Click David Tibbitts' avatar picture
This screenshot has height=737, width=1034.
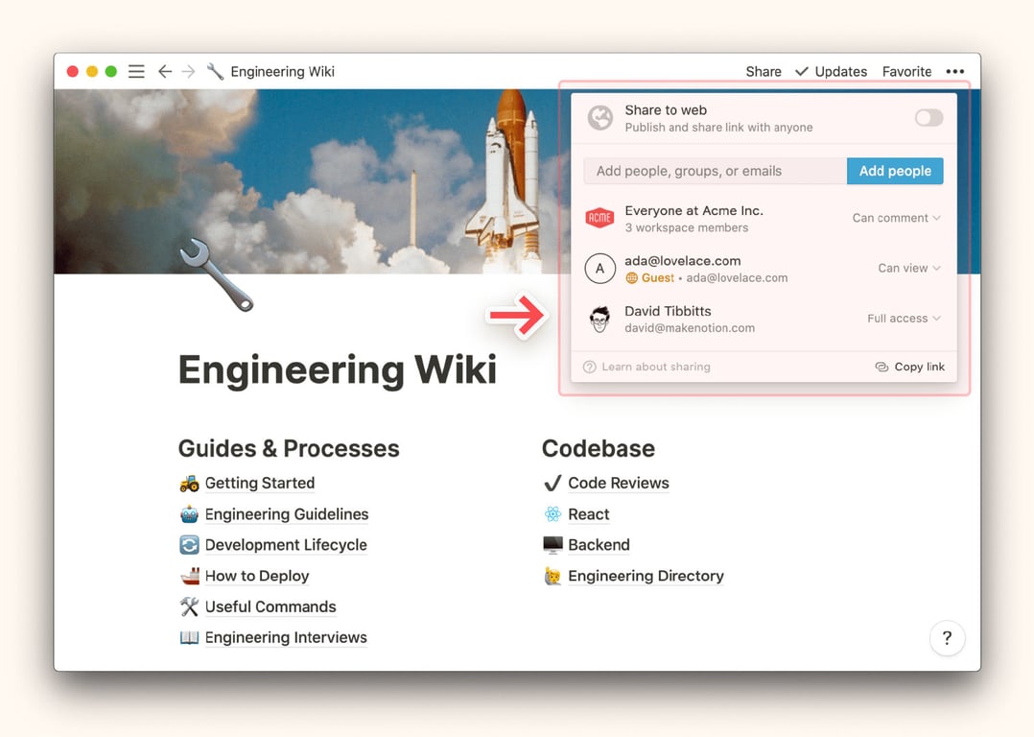tap(599, 320)
